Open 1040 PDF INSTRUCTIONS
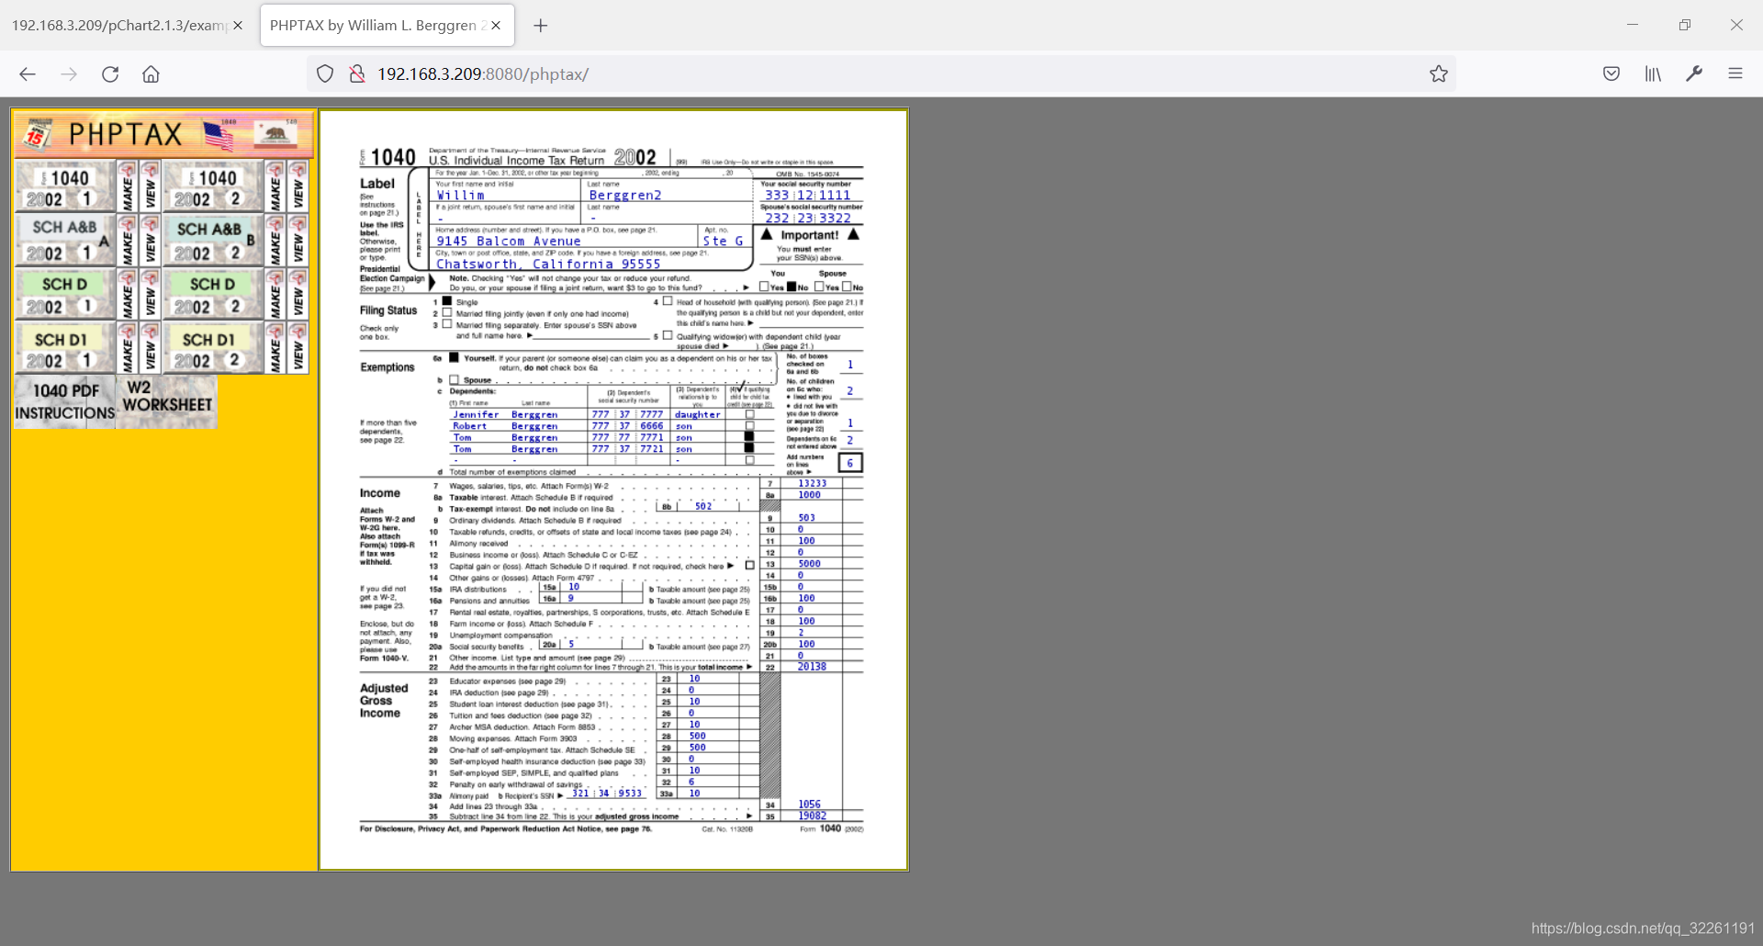The height and width of the screenshot is (946, 1763). [x=65, y=401]
